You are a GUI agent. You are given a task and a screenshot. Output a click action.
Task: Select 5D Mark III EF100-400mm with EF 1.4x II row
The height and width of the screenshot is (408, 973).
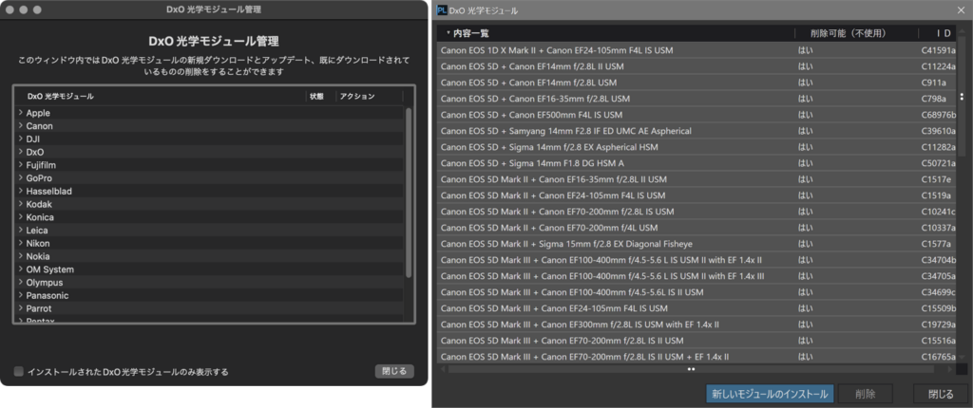coord(697,259)
